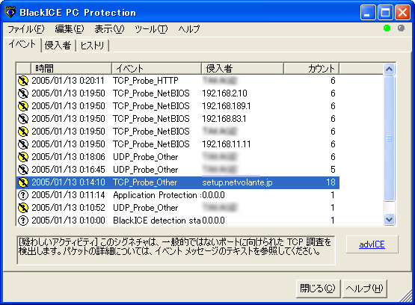Select intruder 192.168.11.11
This screenshot has height=305, width=415.
227,144
